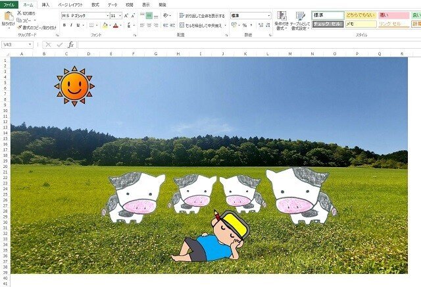This screenshot has height=287, width=421.
Task: Open the Font group dialog launcher
Action: pyautogui.click(x=135, y=35)
